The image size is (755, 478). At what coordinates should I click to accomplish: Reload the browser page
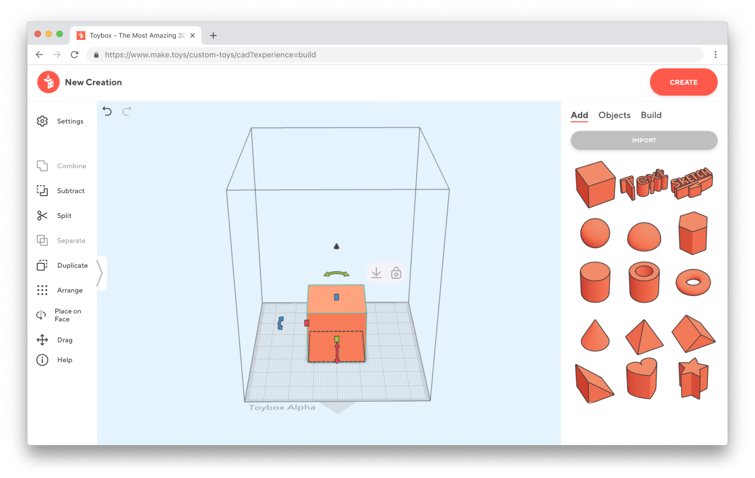click(x=74, y=55)
